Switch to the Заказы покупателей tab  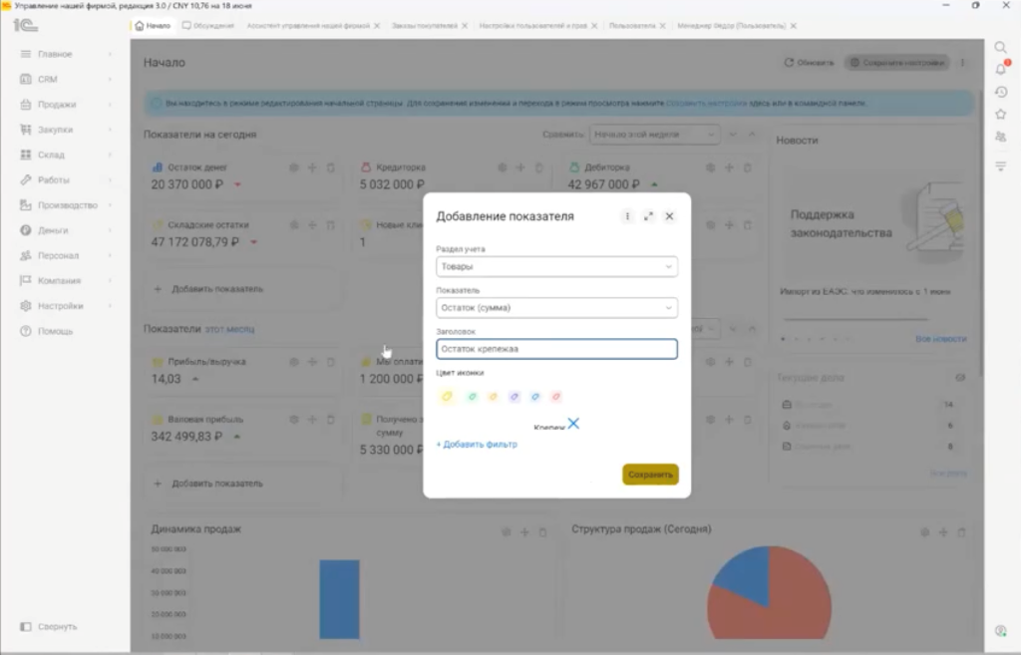(x=424, y=26)
